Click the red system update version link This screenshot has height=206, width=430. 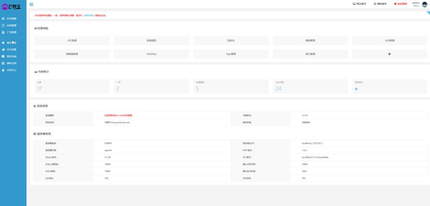tap(118, 116)
